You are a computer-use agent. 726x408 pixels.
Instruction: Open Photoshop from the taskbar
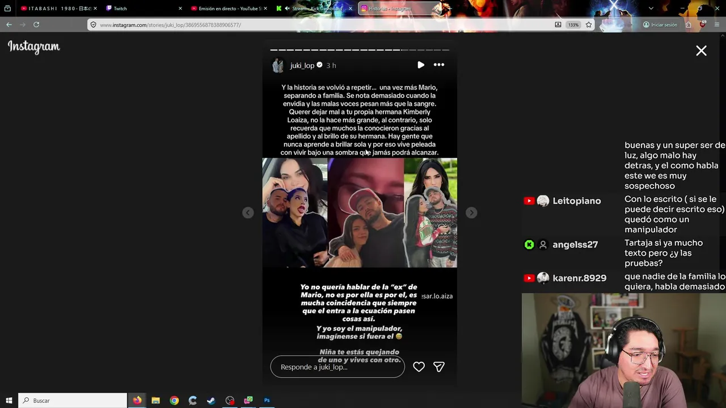pos(267,401)
